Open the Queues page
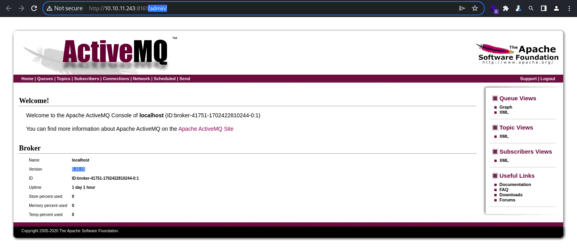Screen dimensions: 577x250 pyautogui.click(x=45, y=79)
